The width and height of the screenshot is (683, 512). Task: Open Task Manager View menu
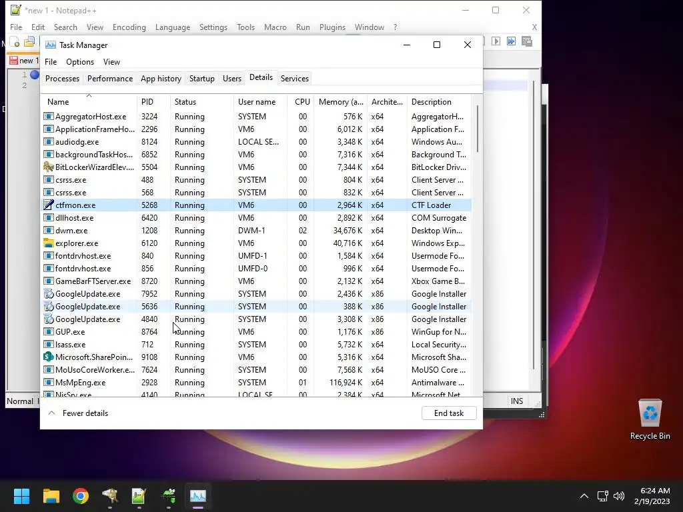(x=111, y=62)
